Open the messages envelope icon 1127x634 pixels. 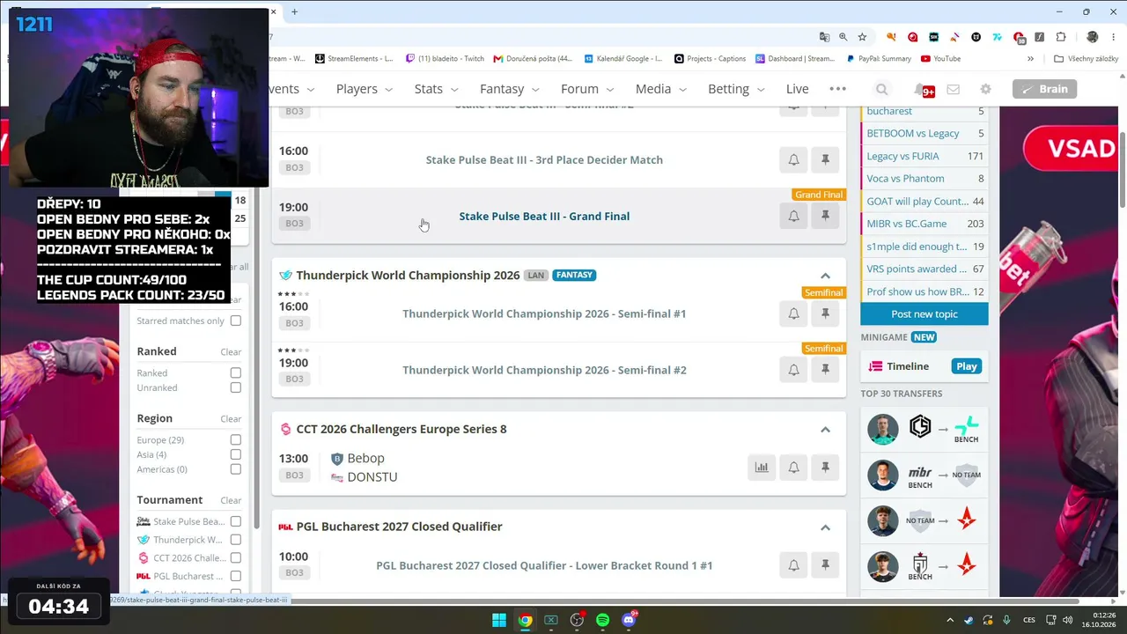click(953, 89)
